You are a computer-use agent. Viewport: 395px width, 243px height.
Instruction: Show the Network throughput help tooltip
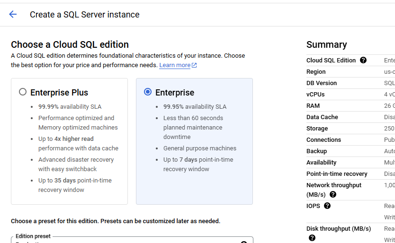pos(333,194)
